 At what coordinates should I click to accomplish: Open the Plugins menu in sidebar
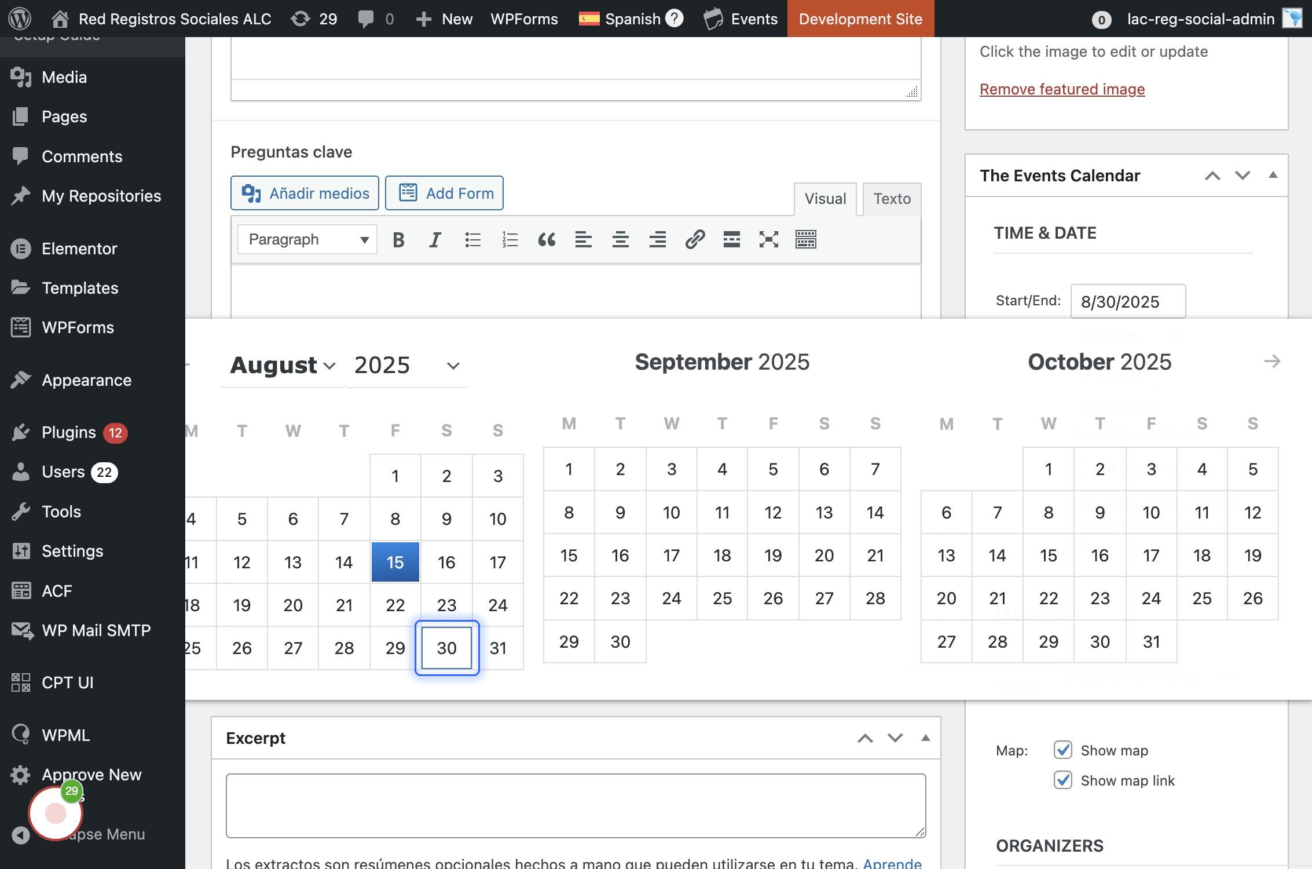(x=69, y=432)
